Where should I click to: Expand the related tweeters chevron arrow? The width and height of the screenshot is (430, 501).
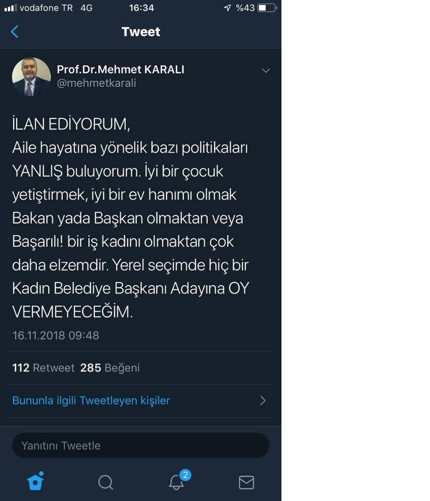[263, 401]
